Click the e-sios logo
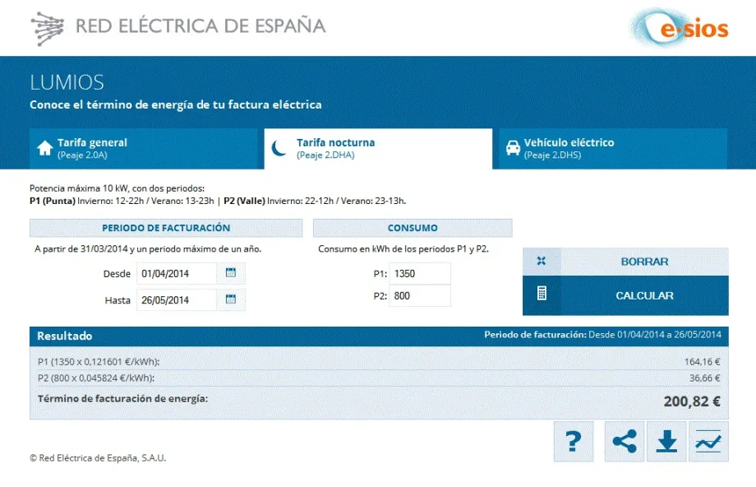The image size is (756, 487). pyautogui.click(x=681, y=29)
